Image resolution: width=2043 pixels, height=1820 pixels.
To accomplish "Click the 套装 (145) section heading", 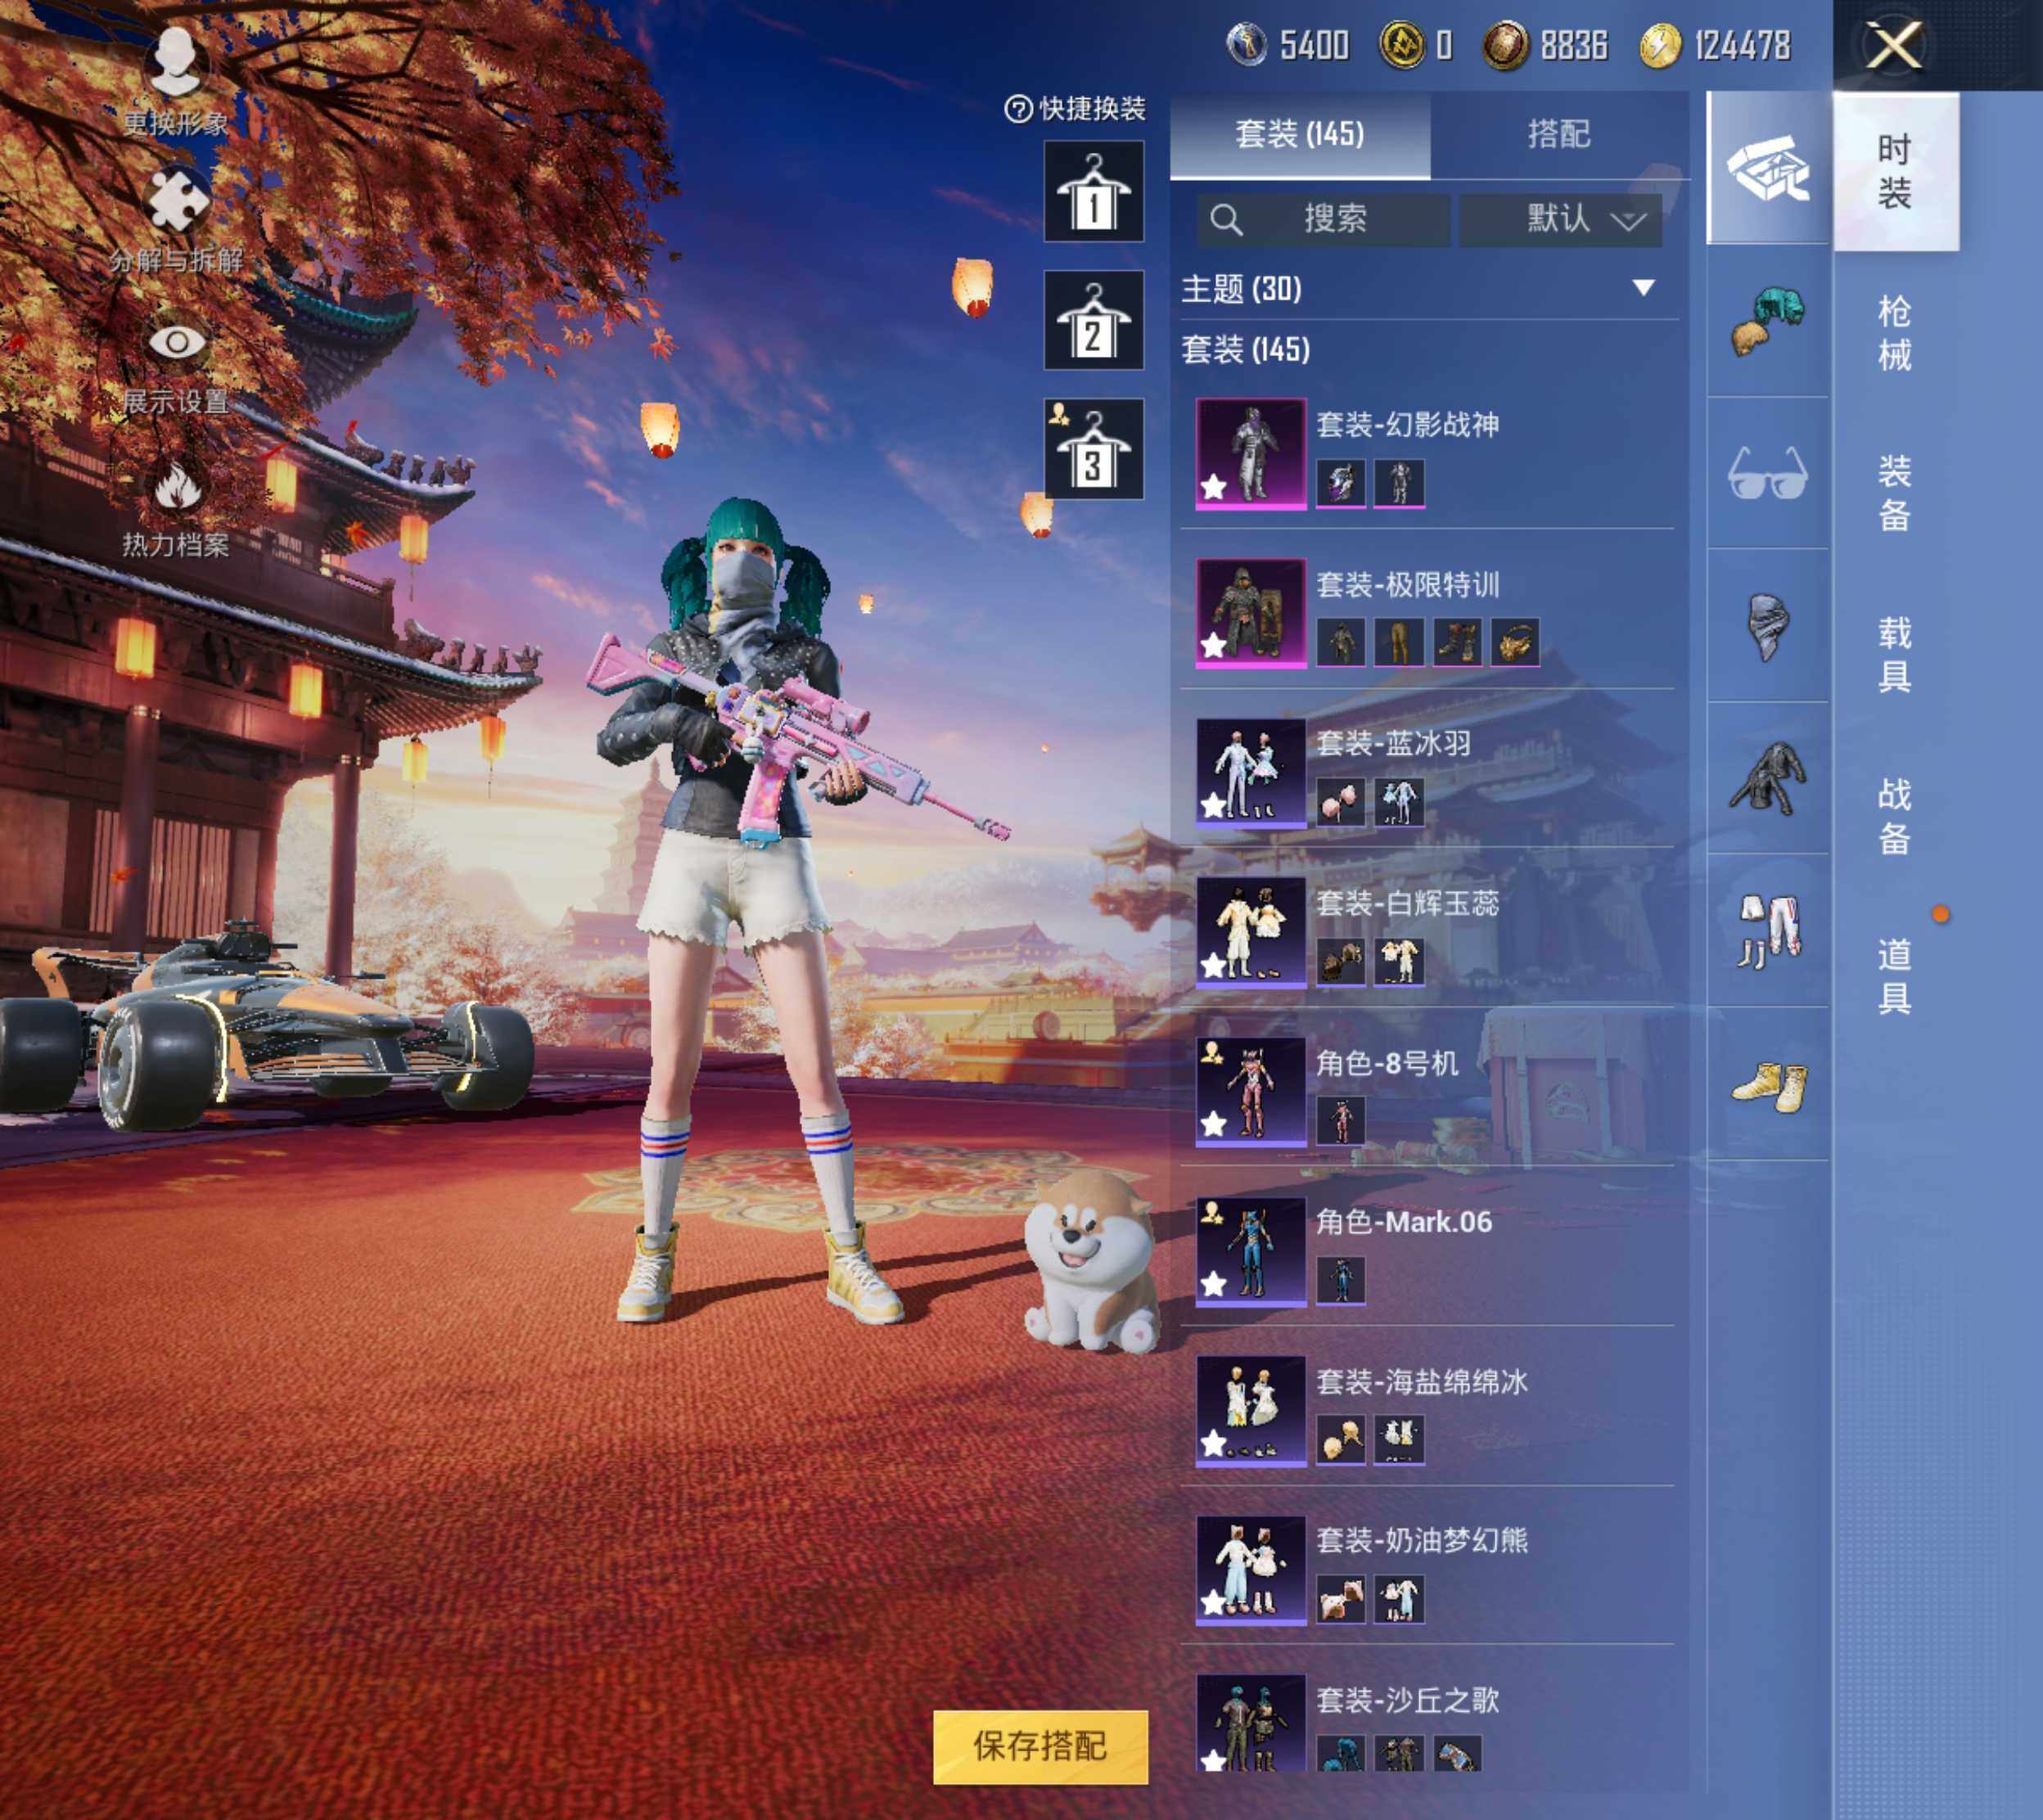I will click(x=1246, y=350).
